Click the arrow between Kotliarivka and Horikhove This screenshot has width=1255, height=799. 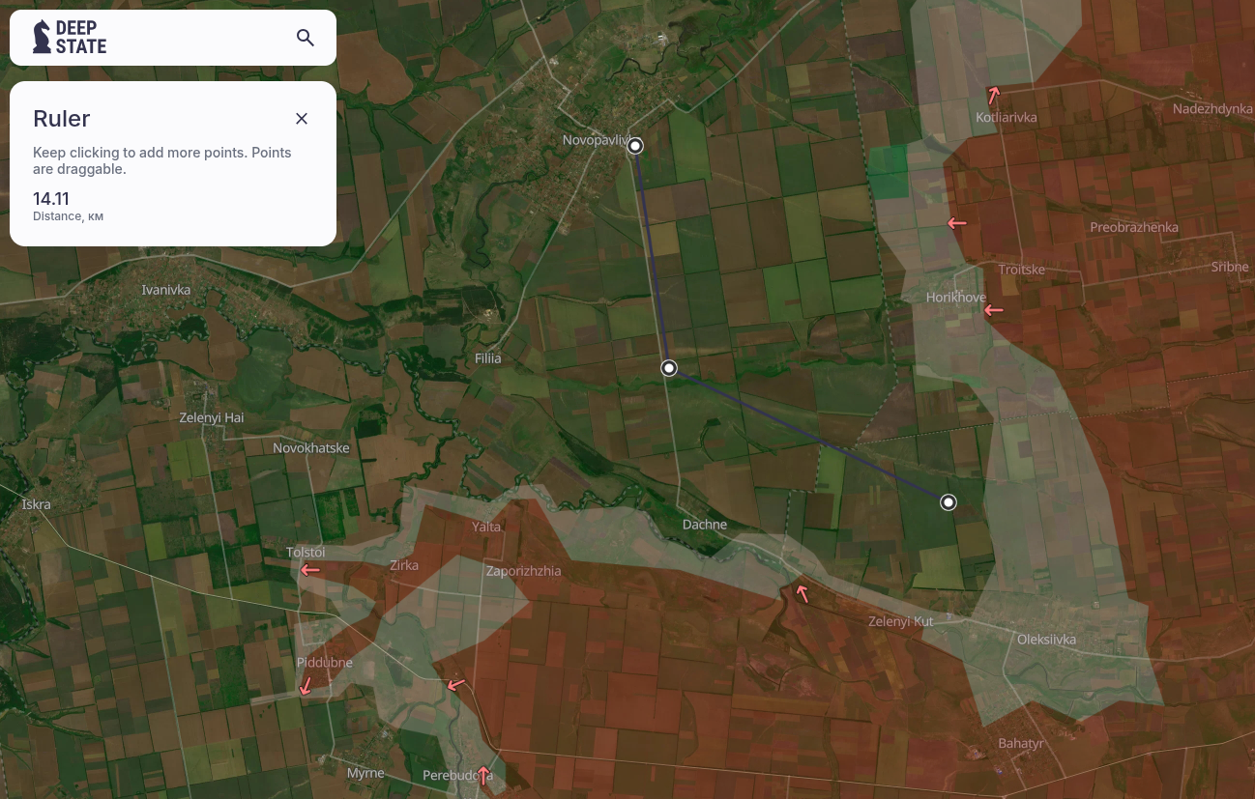pos(957,223)
